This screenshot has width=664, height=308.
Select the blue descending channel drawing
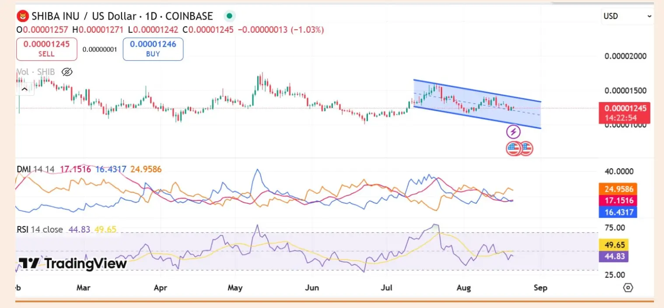478,104
